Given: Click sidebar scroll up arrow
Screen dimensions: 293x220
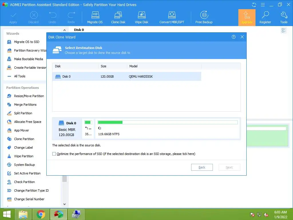Looking at the screenshot, I should 64,30.
